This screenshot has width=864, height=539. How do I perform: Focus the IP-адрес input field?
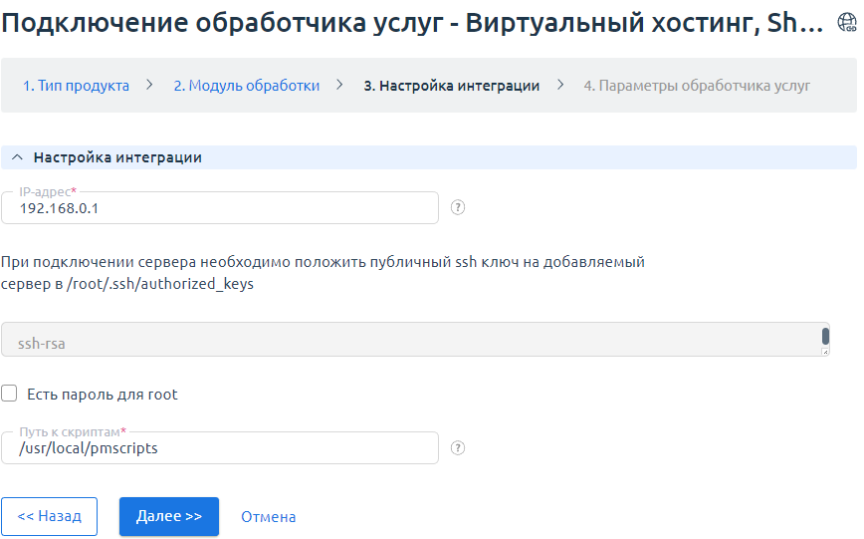tap(219, 209)
